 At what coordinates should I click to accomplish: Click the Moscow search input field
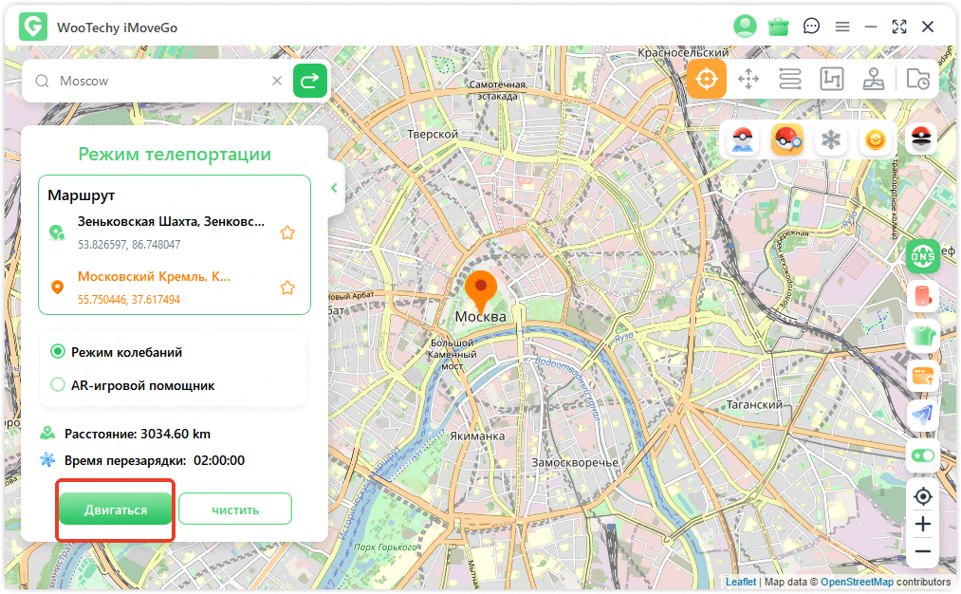(x=161, y=82)
